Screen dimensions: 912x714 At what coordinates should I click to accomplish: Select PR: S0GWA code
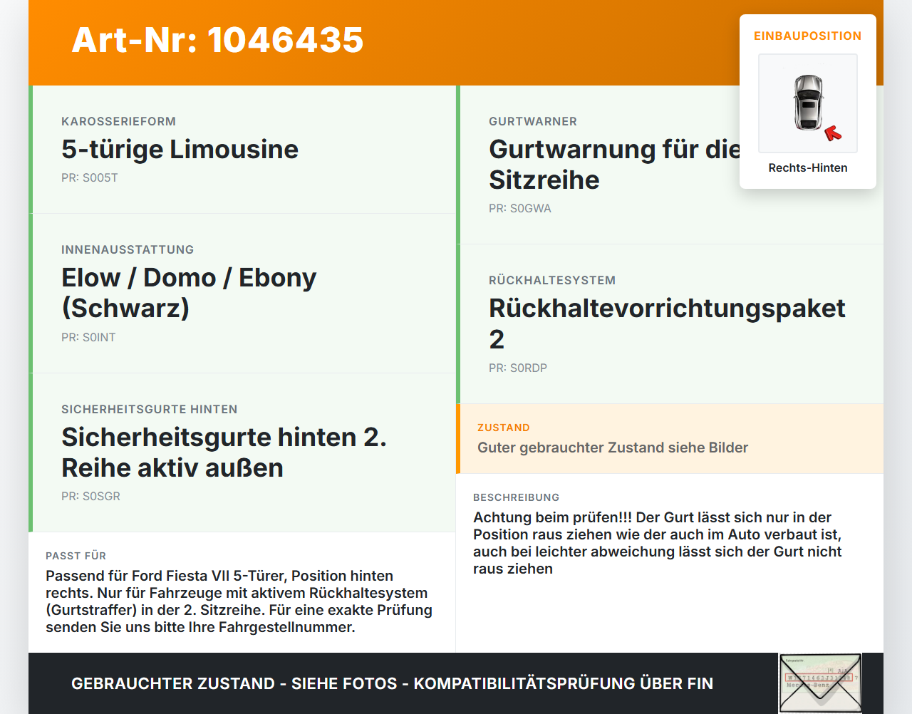[x=520, y=208]
